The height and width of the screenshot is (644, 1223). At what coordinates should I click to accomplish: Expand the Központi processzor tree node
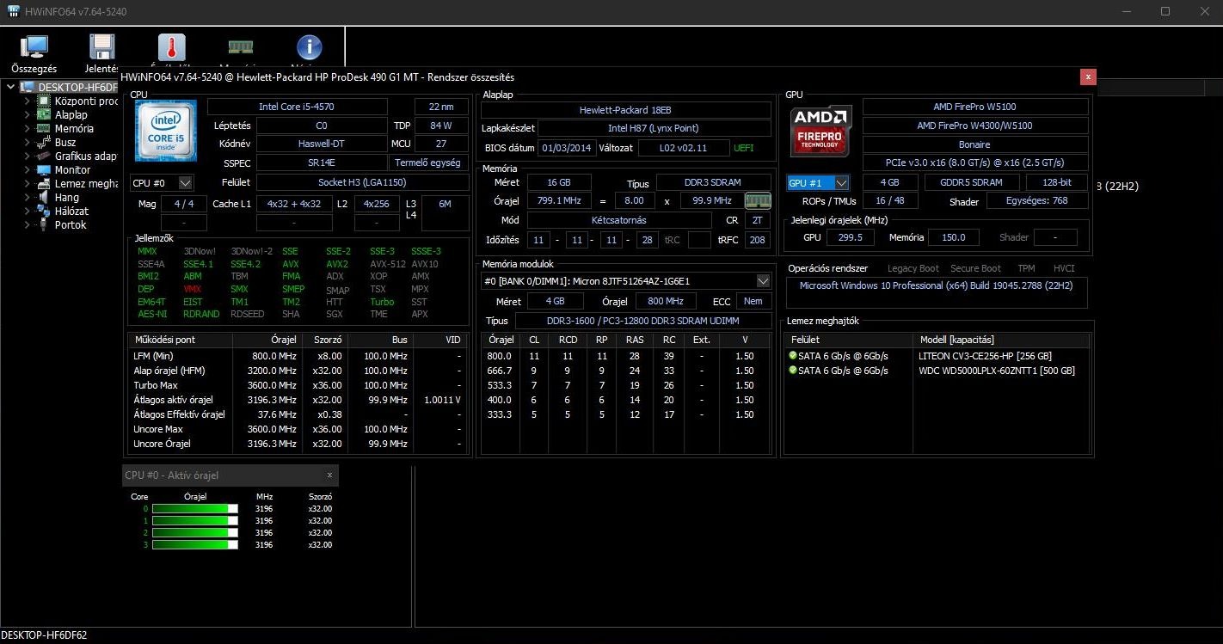tap(27, 101)
